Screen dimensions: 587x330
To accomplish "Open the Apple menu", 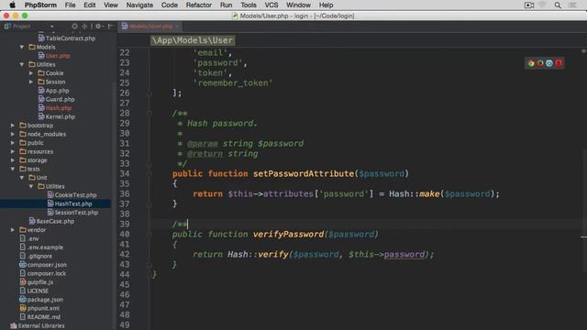I will coord(12,5).
